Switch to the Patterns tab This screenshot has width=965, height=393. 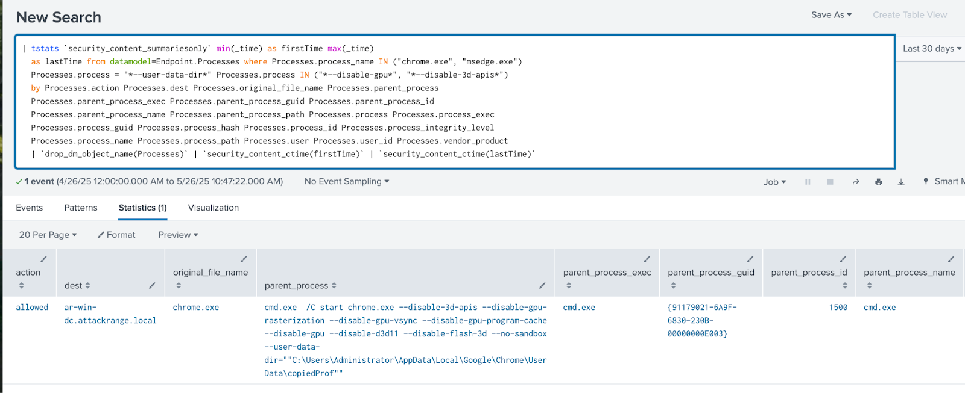81,208
